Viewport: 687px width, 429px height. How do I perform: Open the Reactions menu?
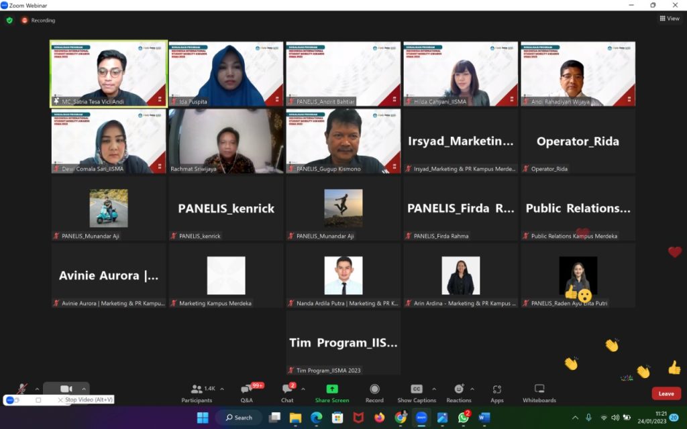click(x=459, y=393)
